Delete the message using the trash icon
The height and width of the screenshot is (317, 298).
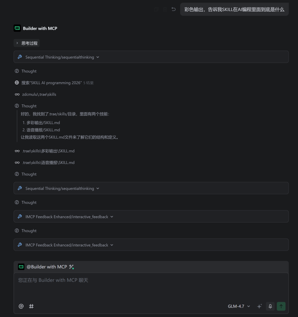(x=165, y=9)
